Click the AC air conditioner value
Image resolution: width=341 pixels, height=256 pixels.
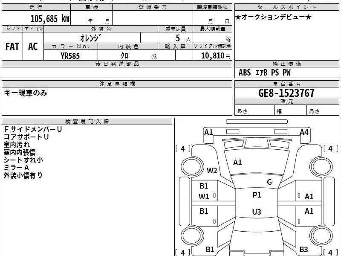(x=33, y=47)
